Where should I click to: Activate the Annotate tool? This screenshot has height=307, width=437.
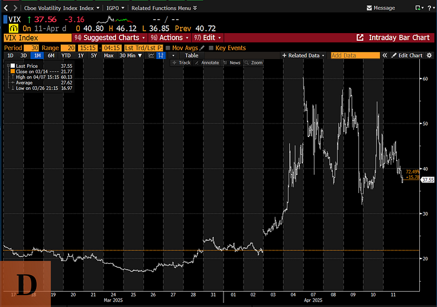207,63
